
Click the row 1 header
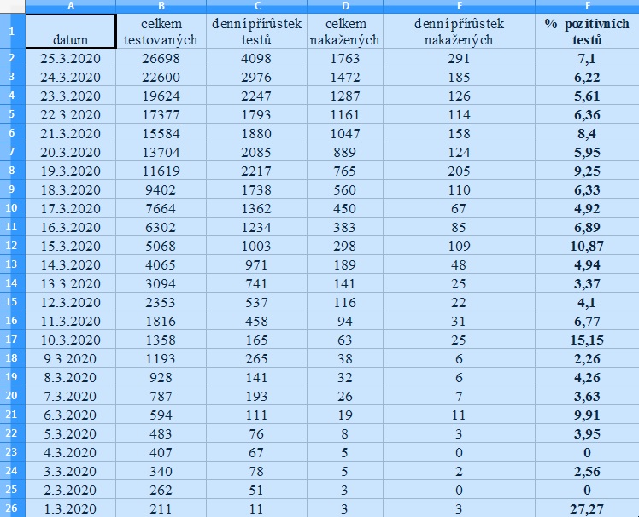coord(12,31)
